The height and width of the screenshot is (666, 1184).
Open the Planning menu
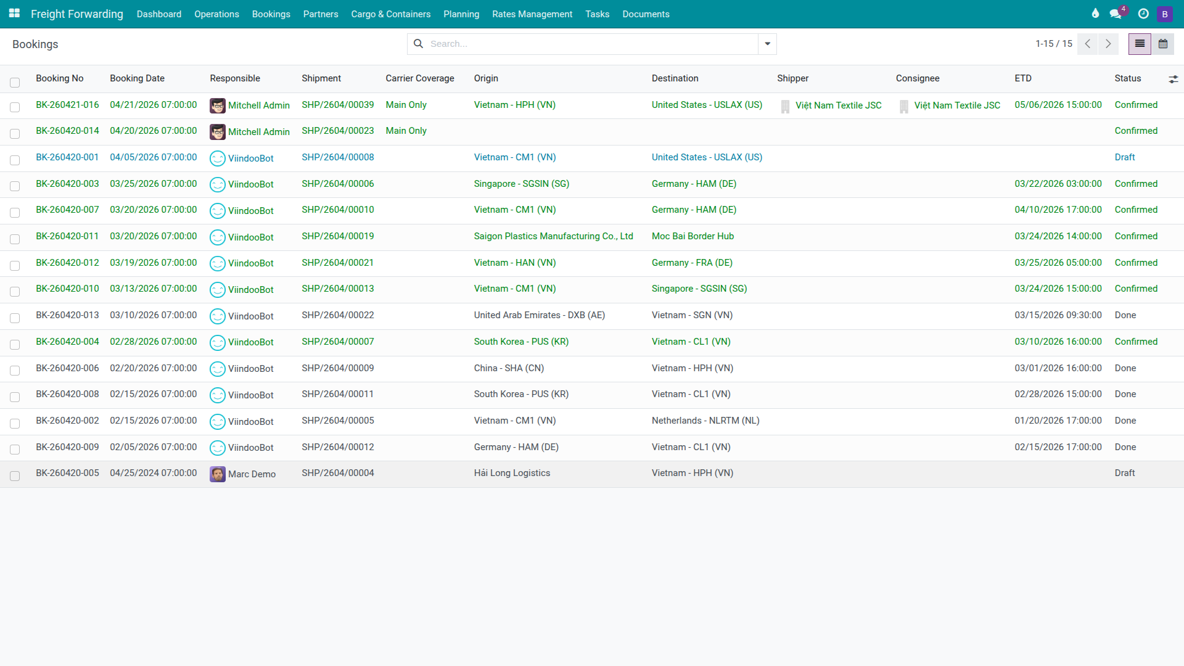pyautogui.click(x=461, y=14)
